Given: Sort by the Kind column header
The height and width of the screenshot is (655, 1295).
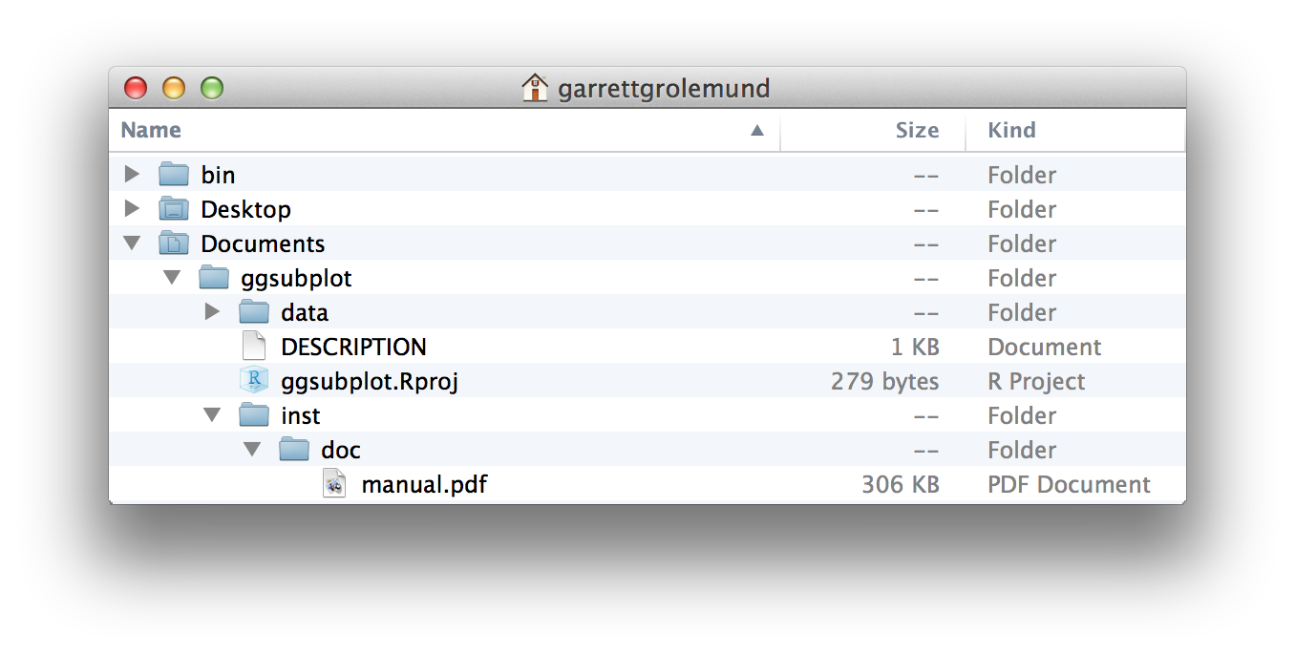Looking at the screenshot, I should tap(1011, 130).
